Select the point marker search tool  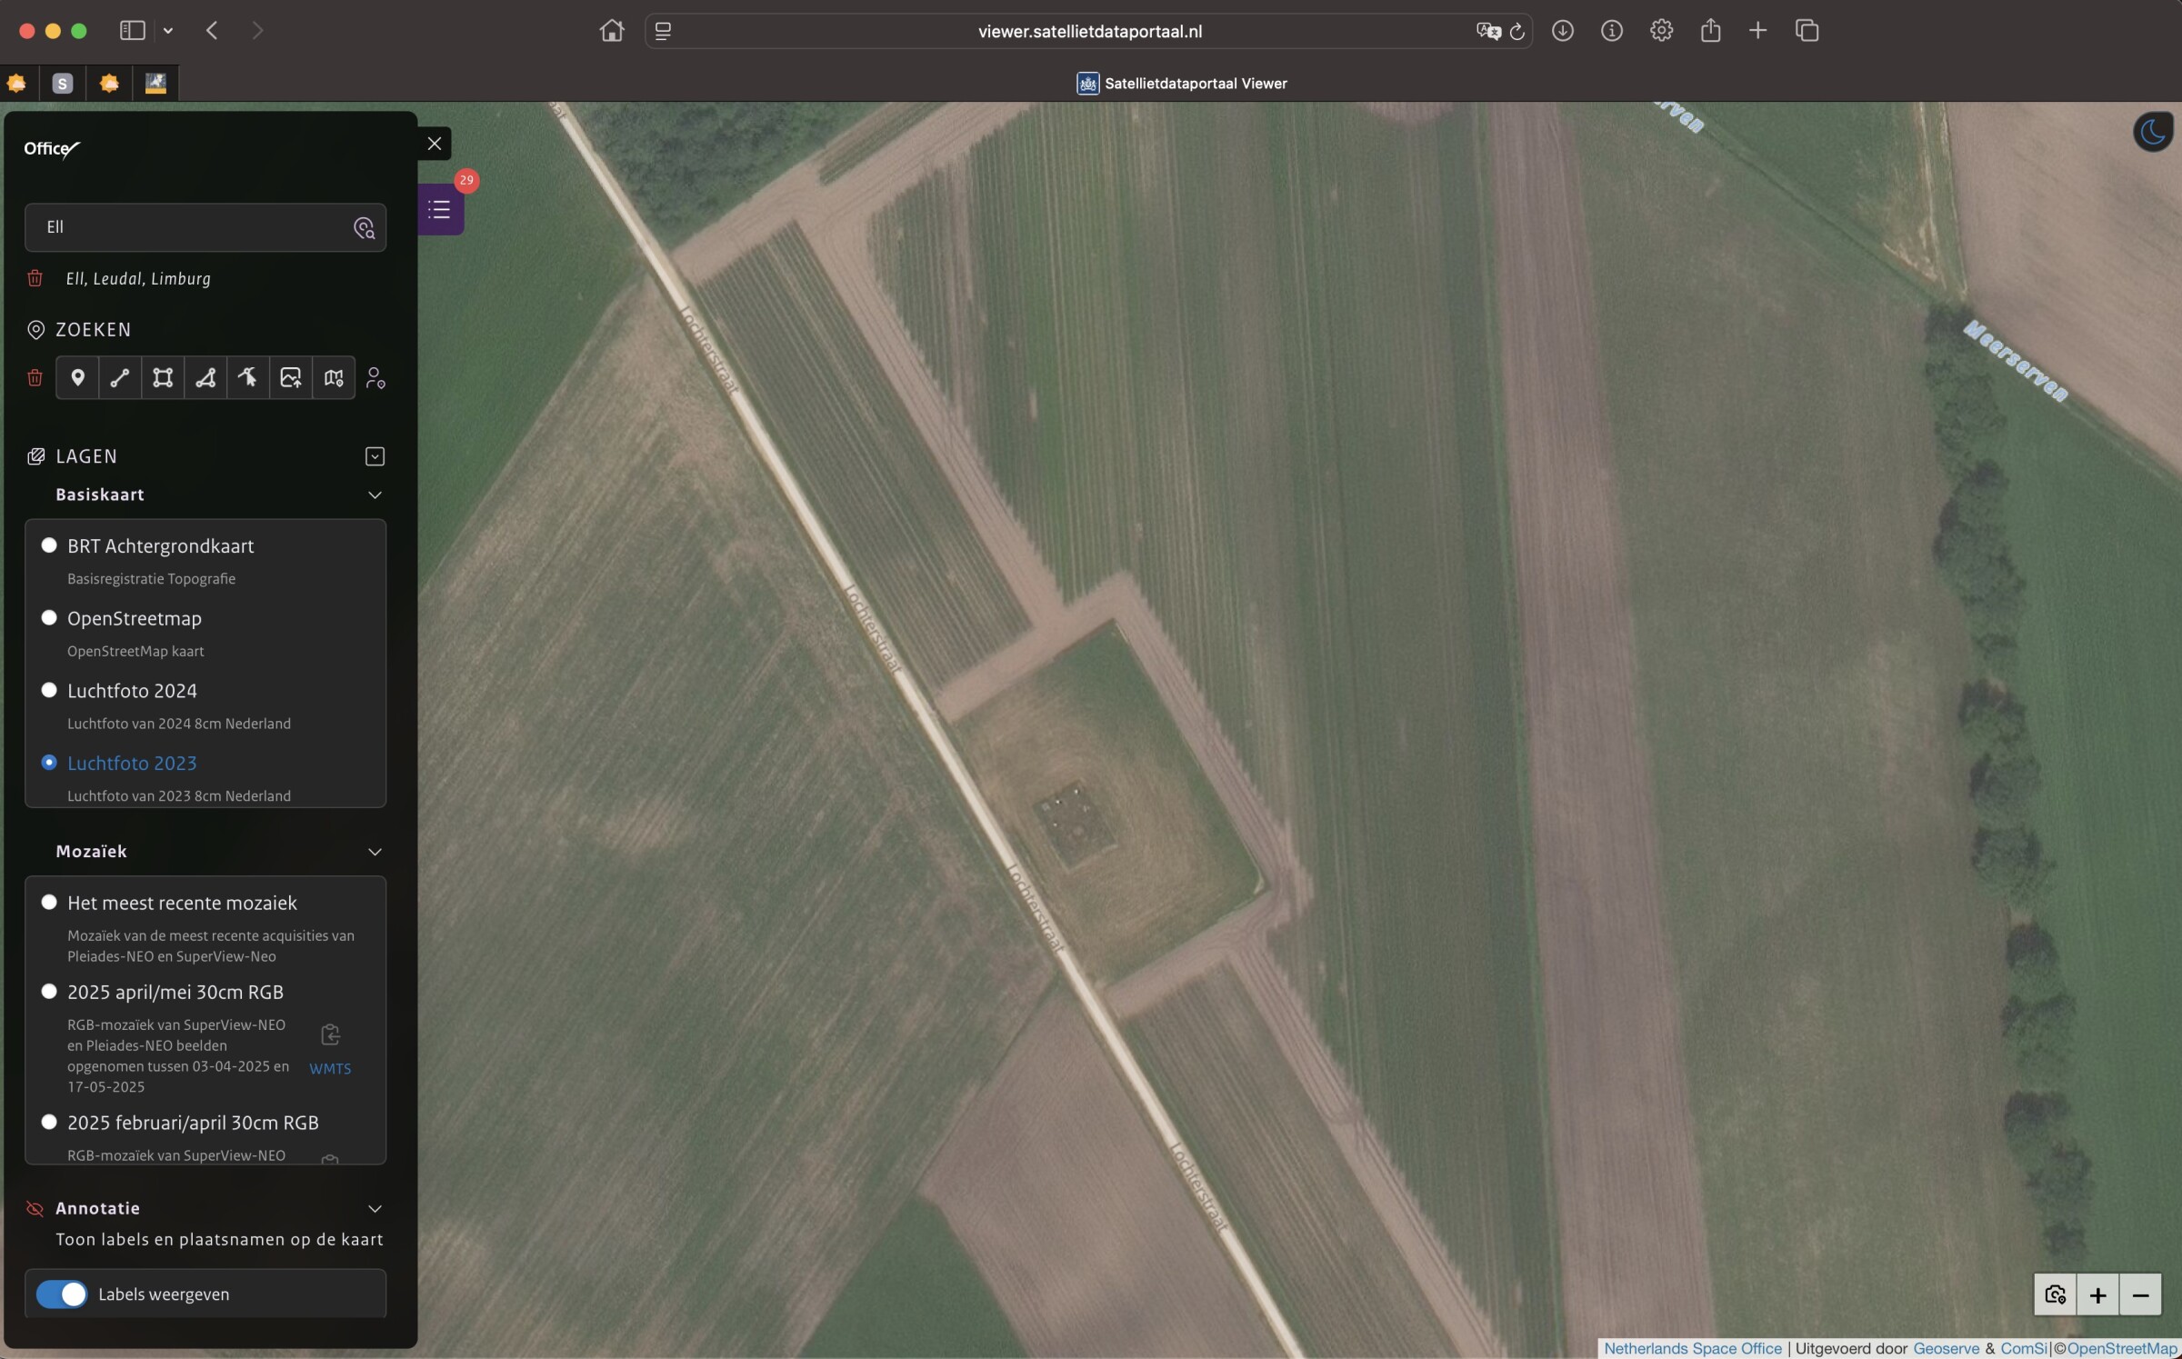click(77, 377)
